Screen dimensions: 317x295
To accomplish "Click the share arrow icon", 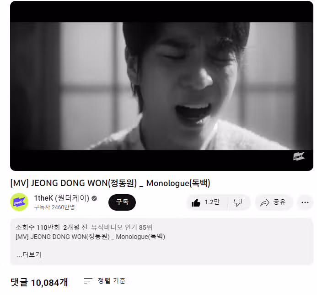I will pyautogui.click(x=265, y=202).
